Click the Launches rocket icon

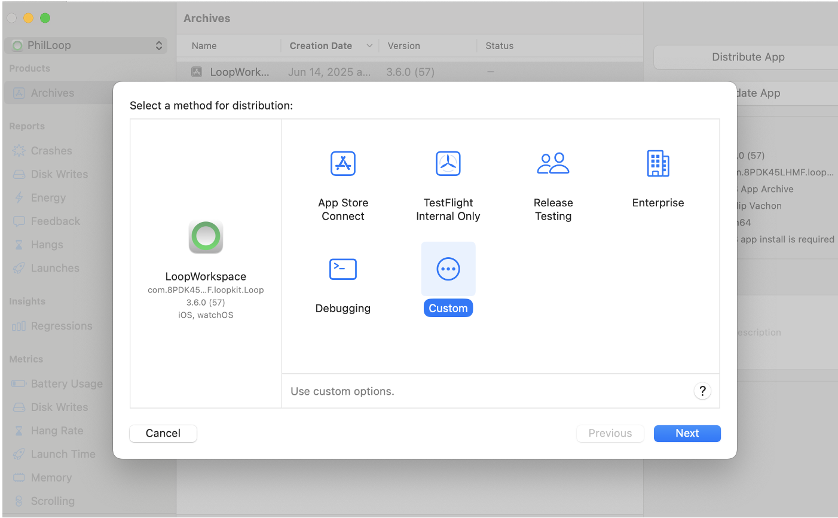coord(19,268)
